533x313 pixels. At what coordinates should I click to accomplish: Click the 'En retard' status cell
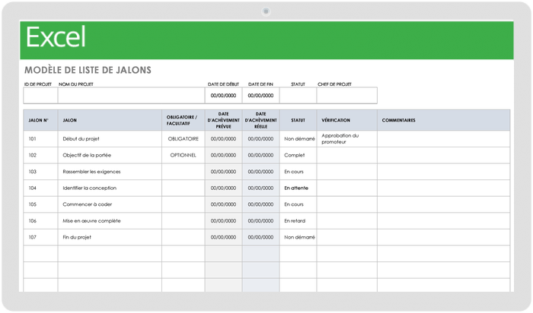pyautogui.click(x=298, y=221)
